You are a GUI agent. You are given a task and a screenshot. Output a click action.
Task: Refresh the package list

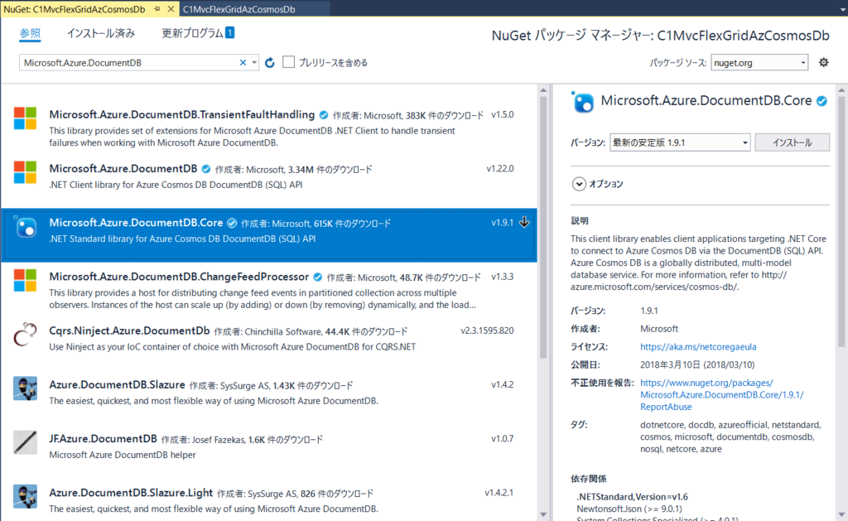pyautogui.click(x=270, y=63)
